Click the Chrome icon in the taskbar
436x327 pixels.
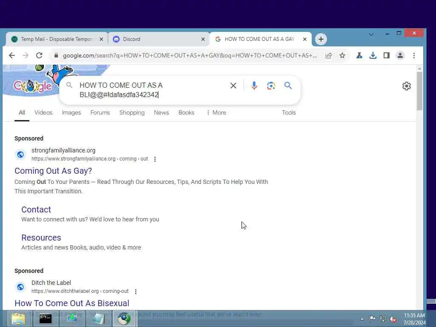coord(124,318)
